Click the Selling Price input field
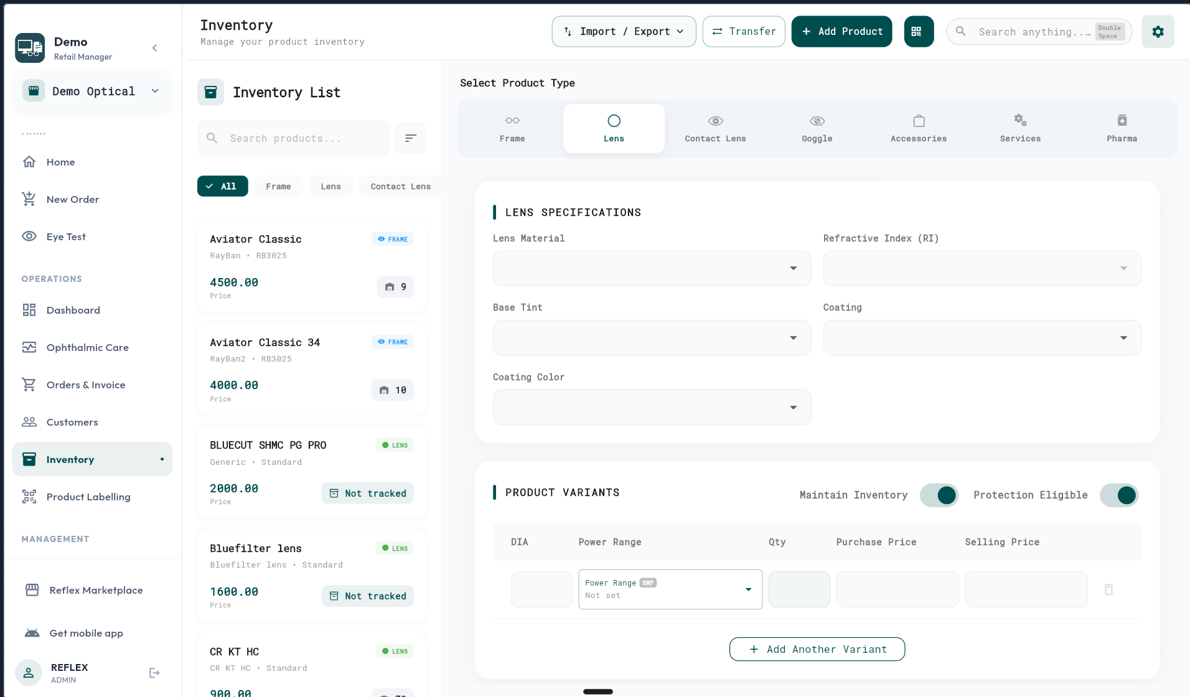1190x697 pixels. [x=1026, y=589]
